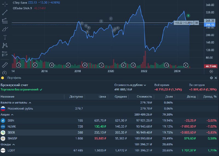
Task: Sort portfolio by Название column header
Action: (x=7, y=97)
